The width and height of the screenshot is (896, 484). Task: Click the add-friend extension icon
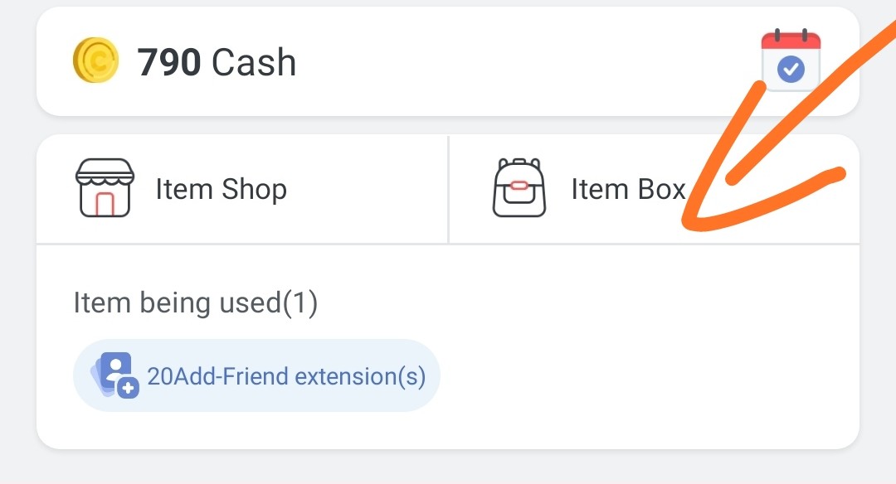pyautogui.click(x=114, y=375)
